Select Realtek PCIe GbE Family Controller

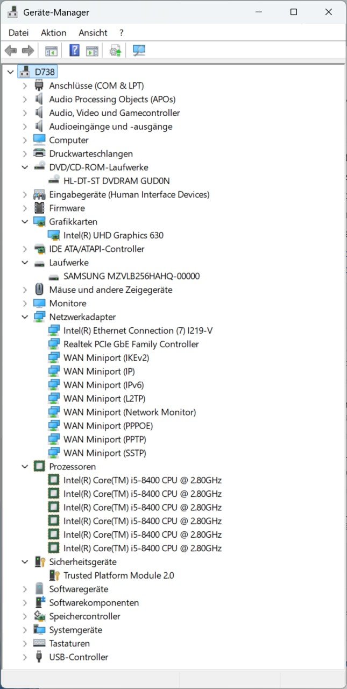(131, 344)
